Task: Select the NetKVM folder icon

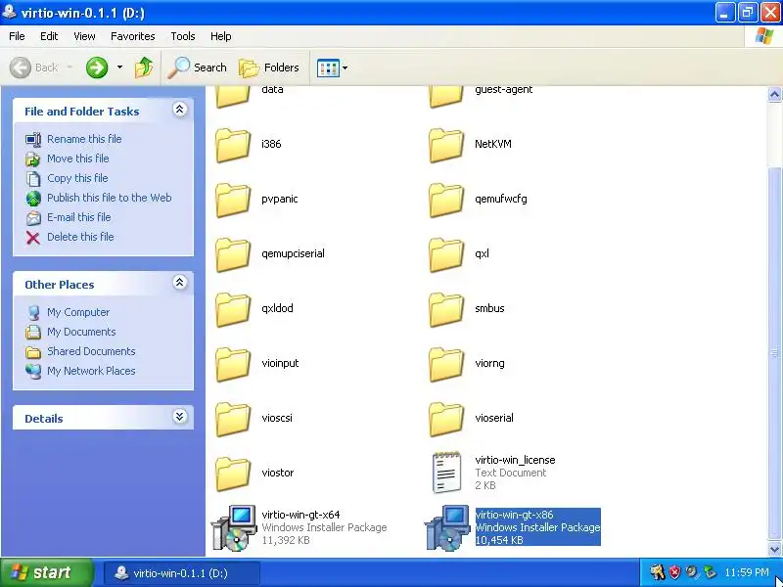Action: tap(446, 145)
